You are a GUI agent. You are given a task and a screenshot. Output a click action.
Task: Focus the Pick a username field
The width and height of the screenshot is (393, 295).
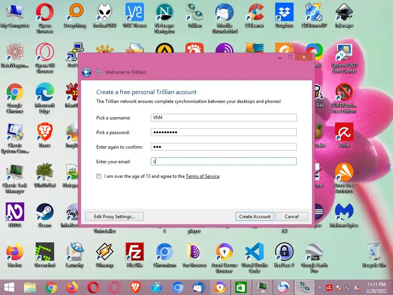224,118
